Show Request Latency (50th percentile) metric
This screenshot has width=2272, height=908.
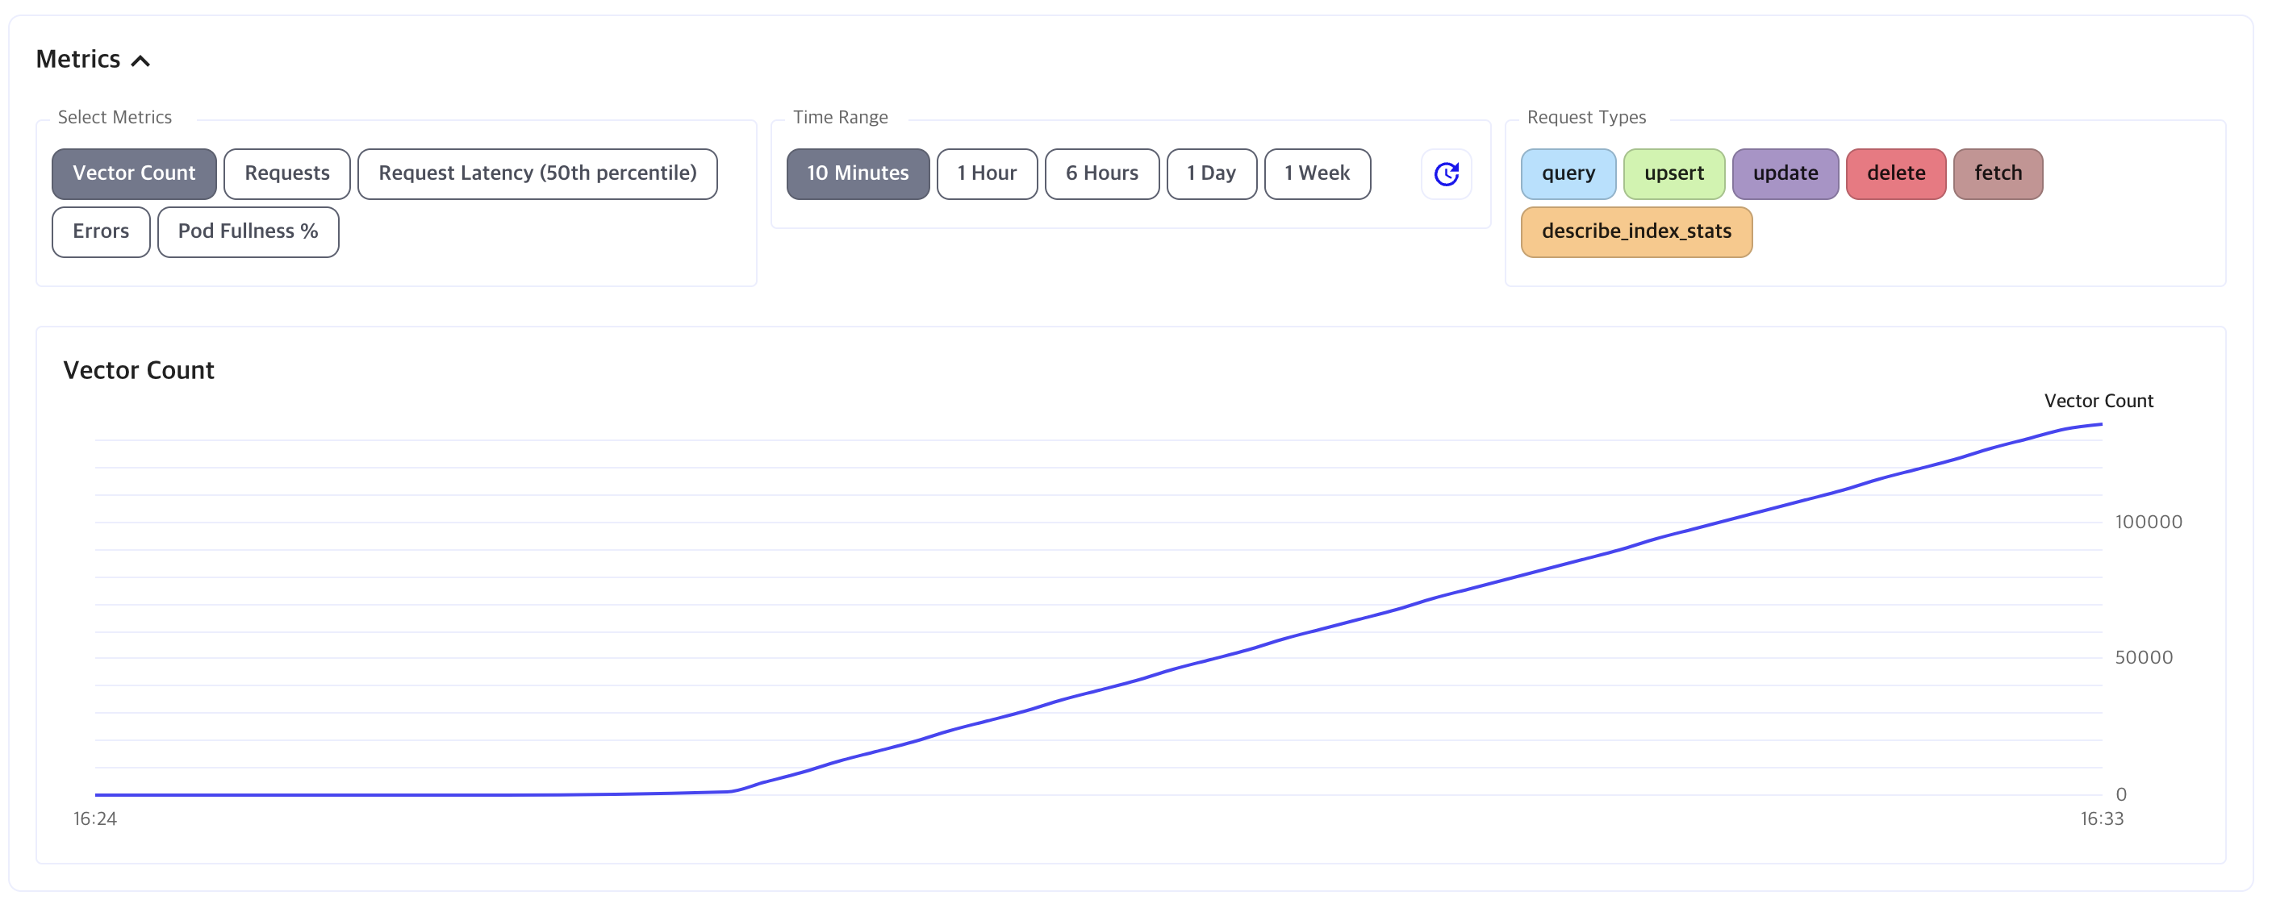[x=537, y=173]
